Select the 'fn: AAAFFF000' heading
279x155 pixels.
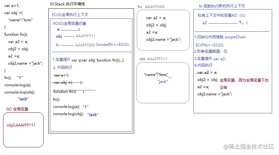click(x=151, y=7)
